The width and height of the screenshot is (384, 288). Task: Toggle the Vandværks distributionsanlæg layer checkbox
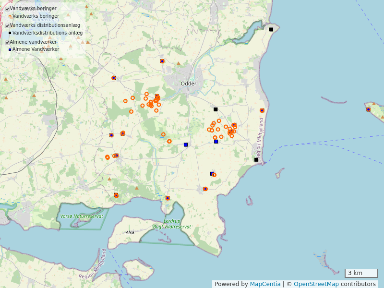pos(8,26)
